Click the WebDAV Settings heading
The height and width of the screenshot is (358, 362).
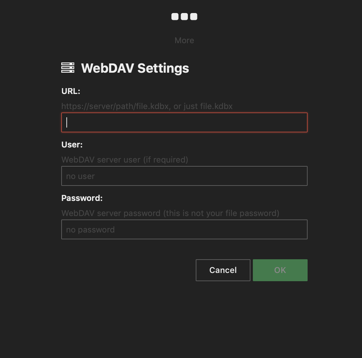(135, 68)
